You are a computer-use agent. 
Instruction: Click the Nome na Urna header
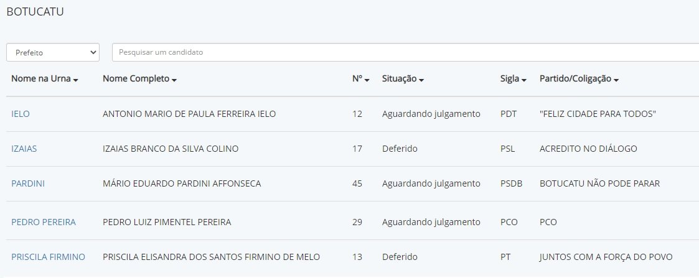[40, 80]
